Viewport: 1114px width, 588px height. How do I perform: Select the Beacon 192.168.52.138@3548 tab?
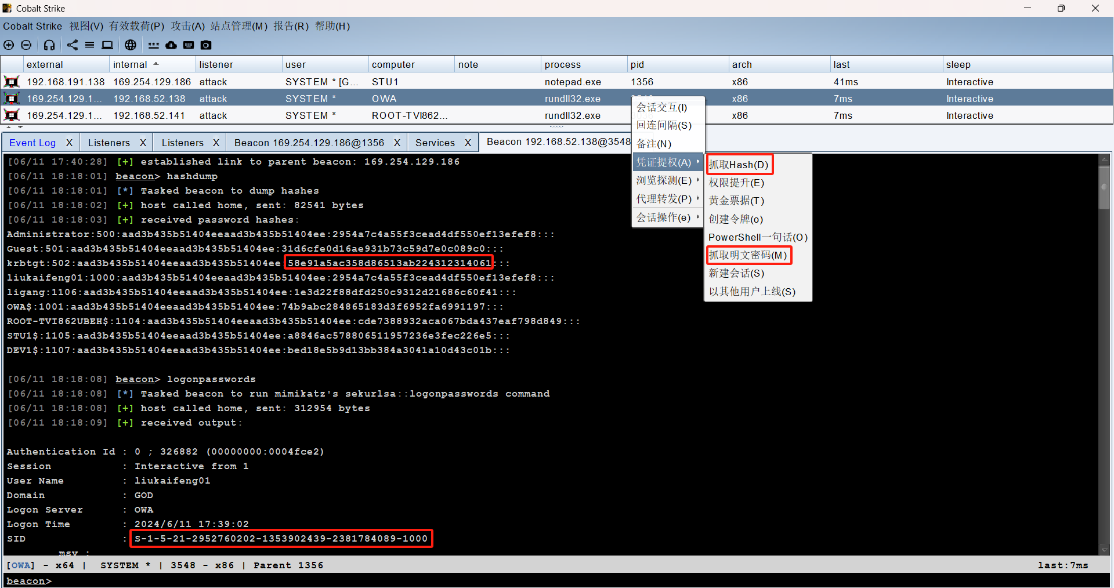pos(558,142)
